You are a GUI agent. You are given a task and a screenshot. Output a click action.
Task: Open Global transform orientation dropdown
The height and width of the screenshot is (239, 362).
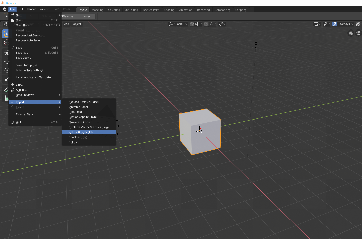[x=178, y=24]
